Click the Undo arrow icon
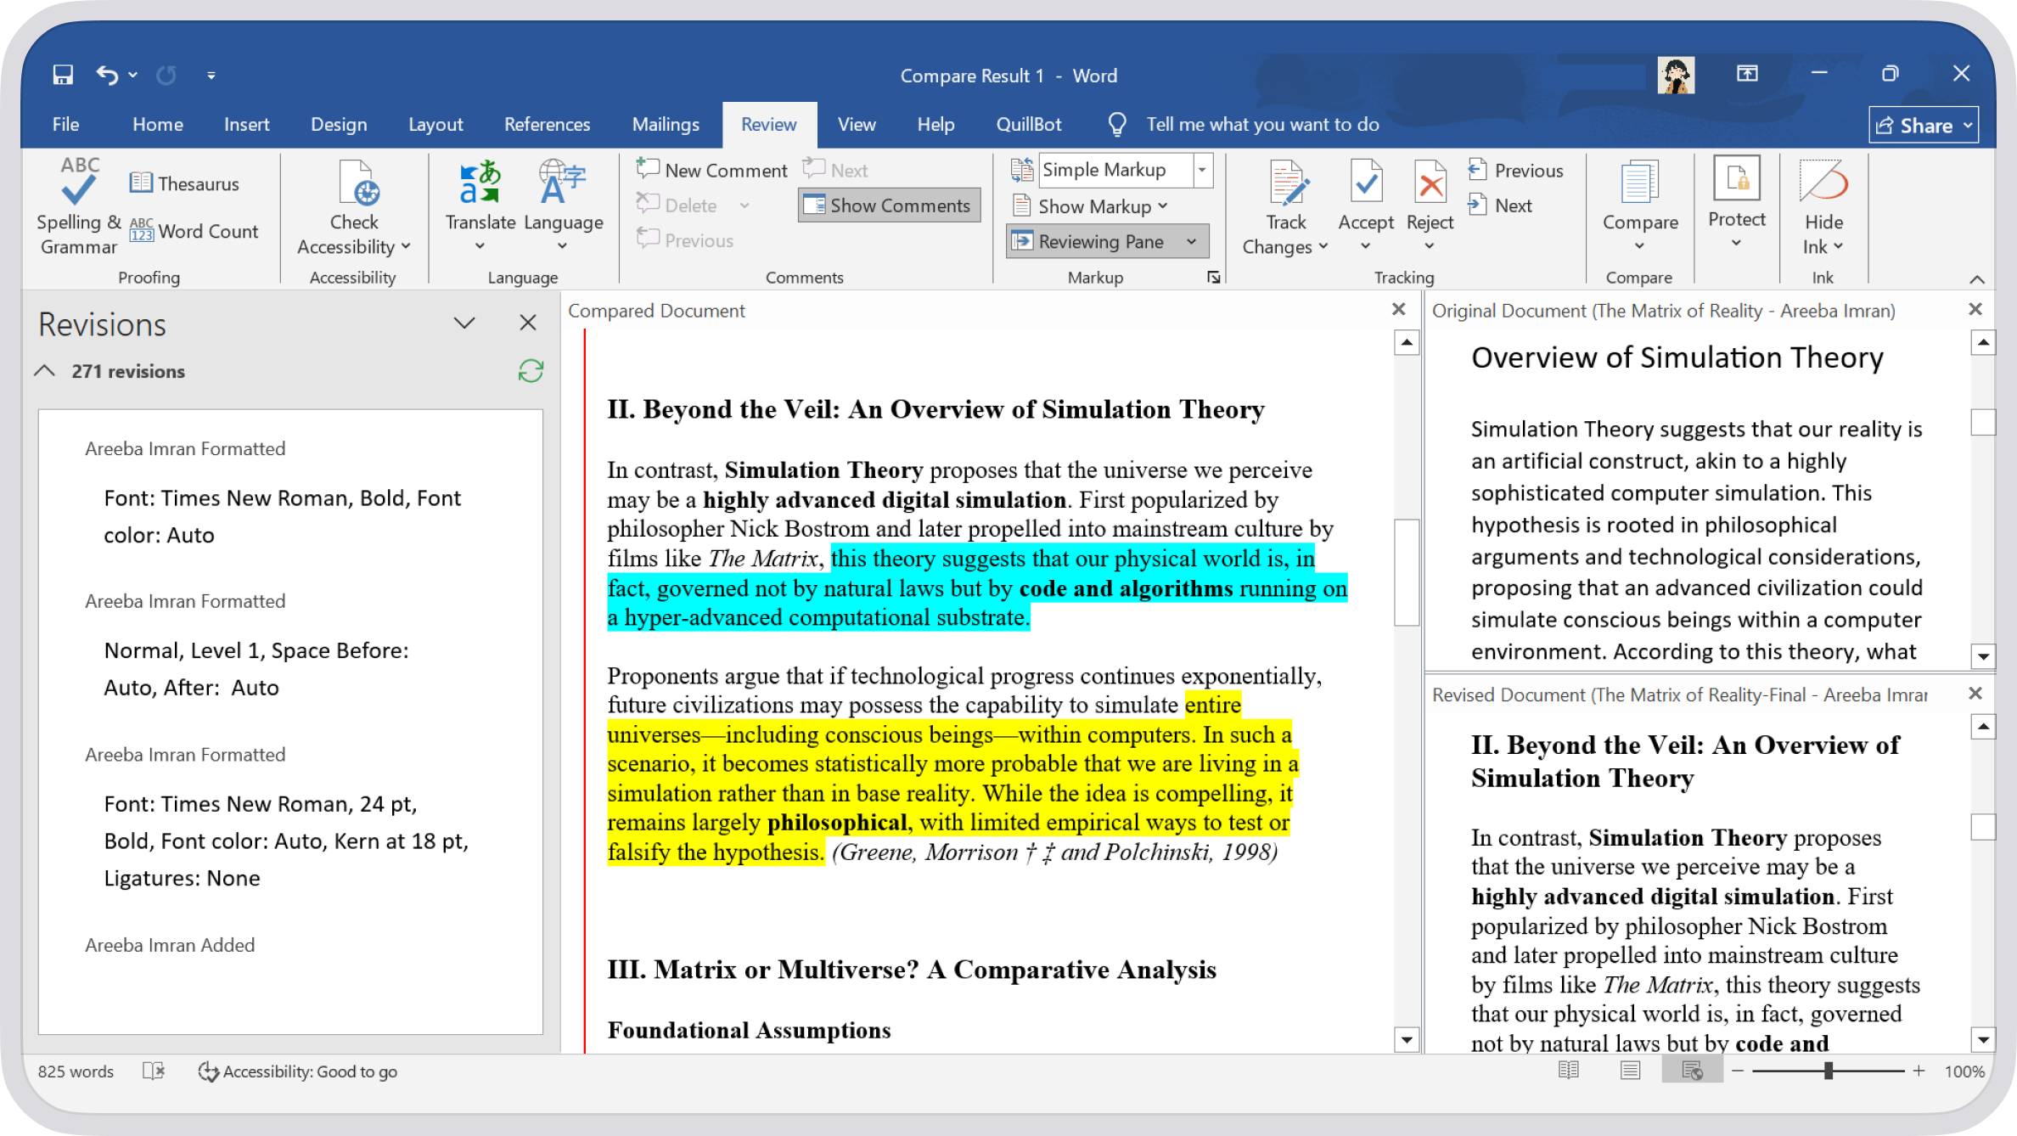Screen dimensions: 2017x1136 point(107,75)
